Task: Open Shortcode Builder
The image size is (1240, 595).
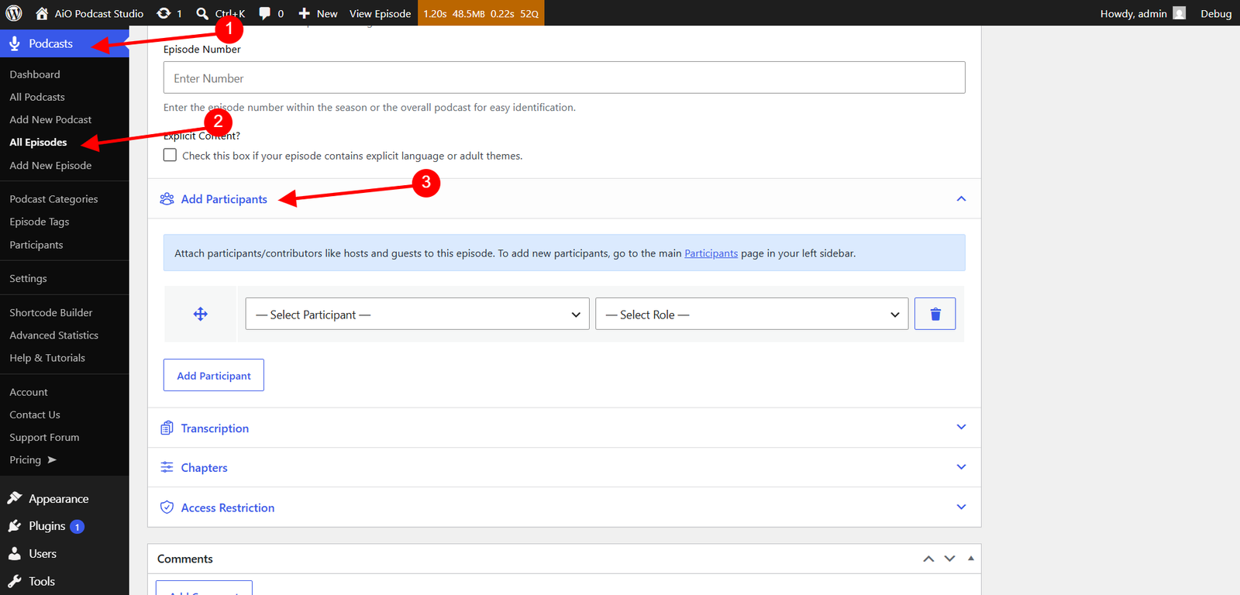Action: click(x=51, y=312)
